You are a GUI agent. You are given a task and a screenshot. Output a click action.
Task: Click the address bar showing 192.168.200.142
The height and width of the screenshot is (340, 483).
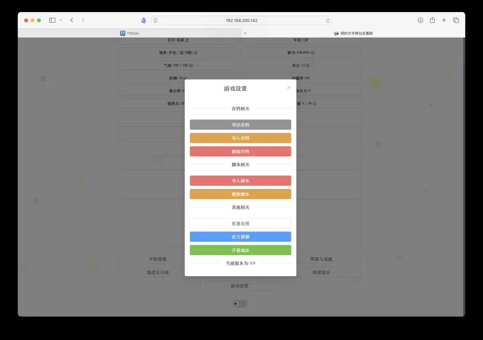pyautogui.click(x=241, y=21)
